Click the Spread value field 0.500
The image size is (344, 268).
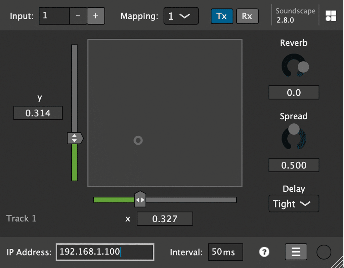[294, 165]
